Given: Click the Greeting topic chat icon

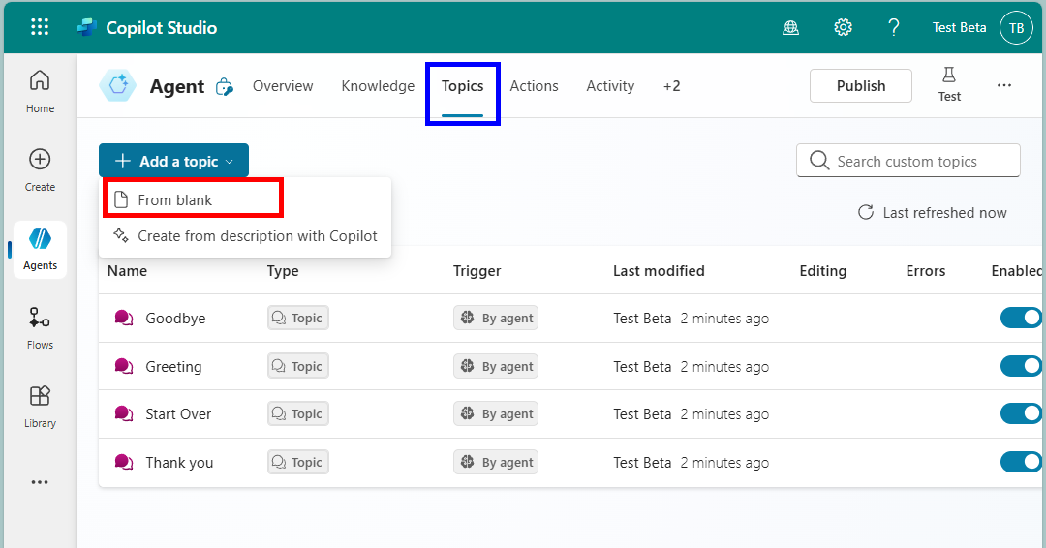Looking at the screenshot, I should pos(123,366).
